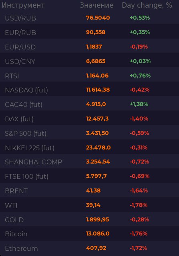Select the CAC40 (fut) +1,38% change
The height and width of the screenshot is (256, 179).
139,104
